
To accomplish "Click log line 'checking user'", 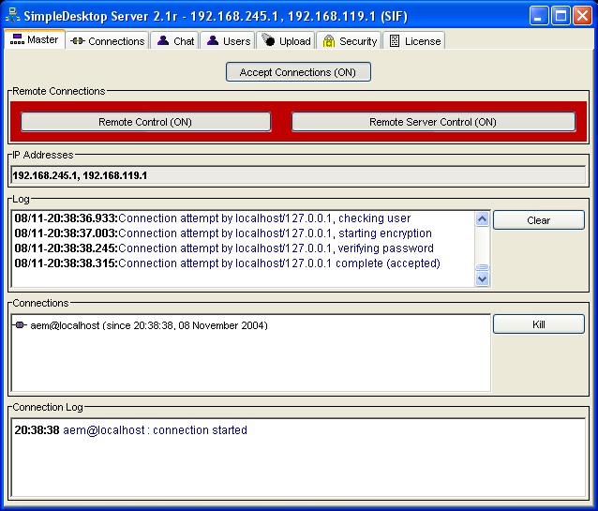I will coord(213,218).
